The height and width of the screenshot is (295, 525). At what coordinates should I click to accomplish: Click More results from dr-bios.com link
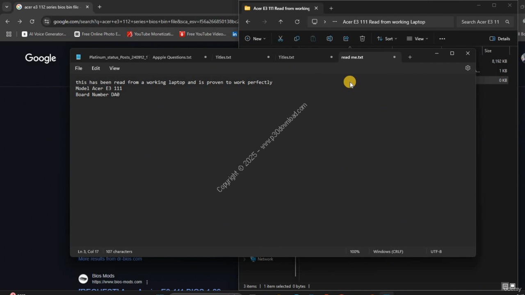(x=110, y=259)
